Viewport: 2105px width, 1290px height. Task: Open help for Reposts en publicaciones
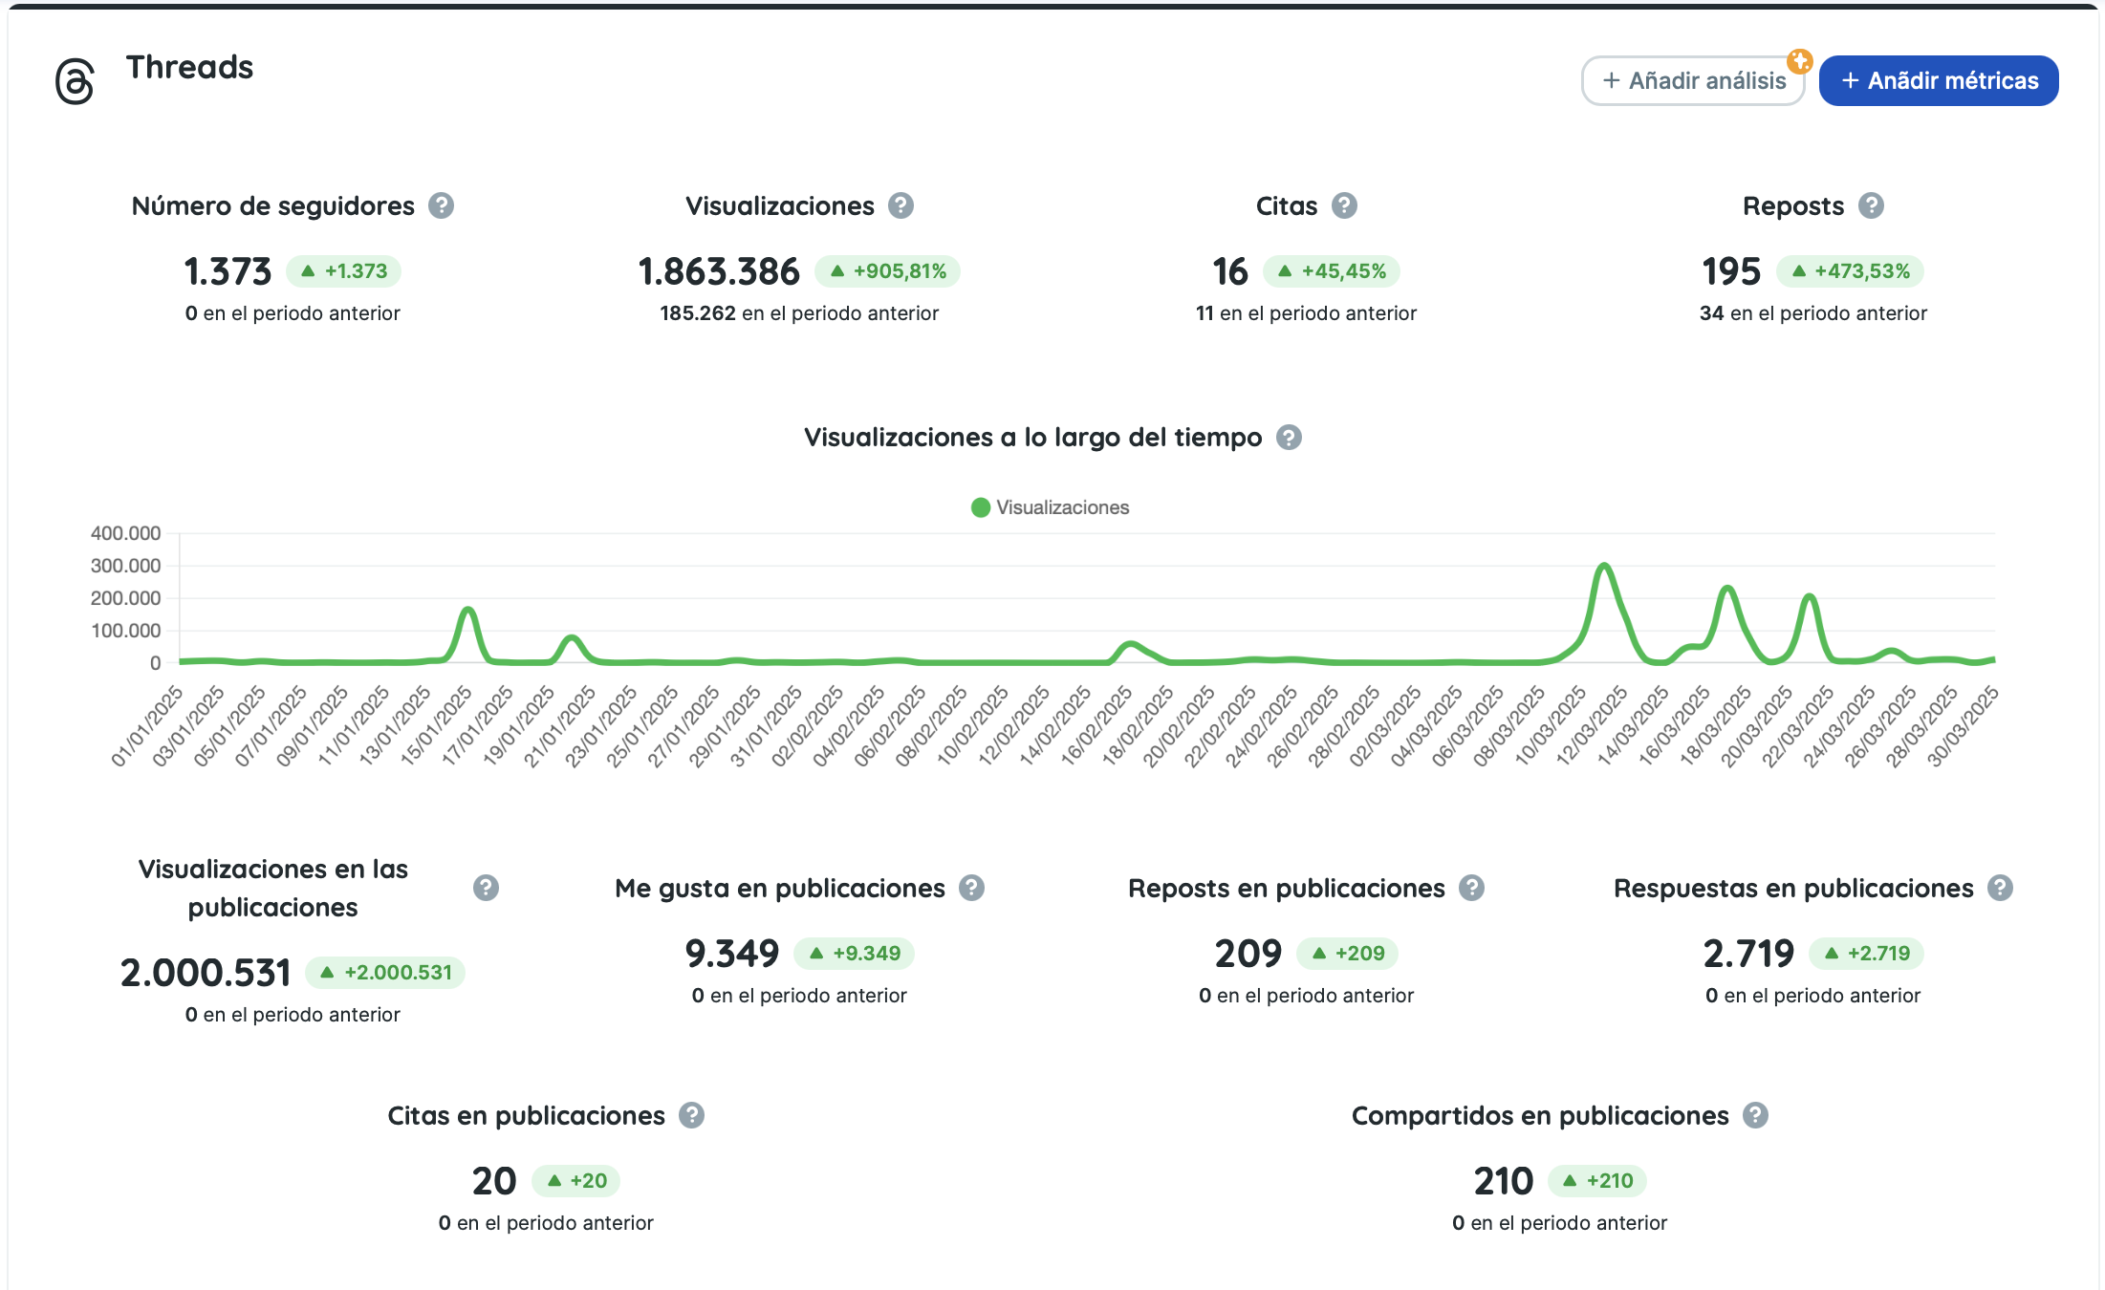click(x=1471, y=888)
